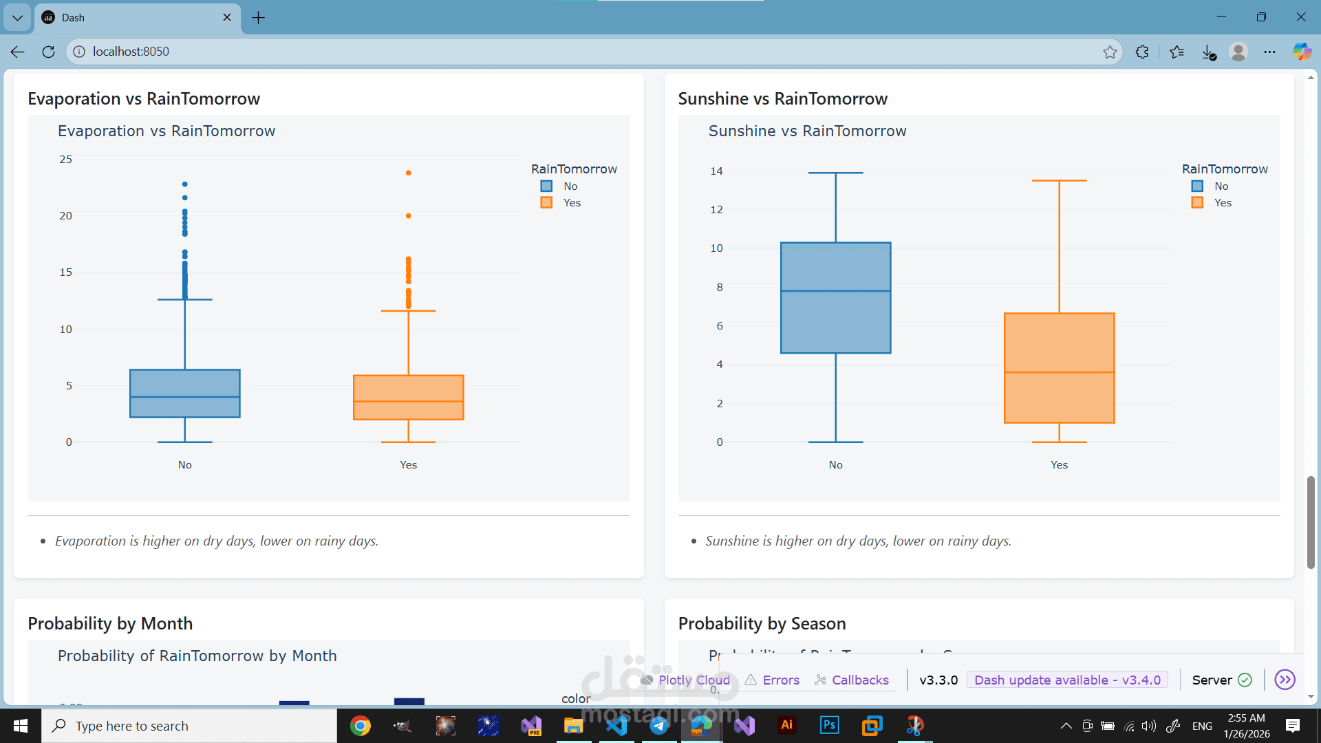Click the back navigation arrow
Screen dimensions: 1321x743
(x=18, y=52)
